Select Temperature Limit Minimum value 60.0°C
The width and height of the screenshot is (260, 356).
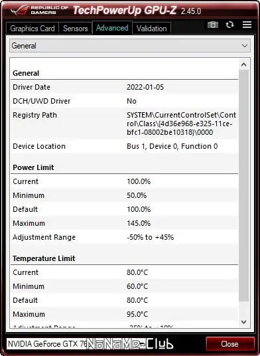coord(137,286)
